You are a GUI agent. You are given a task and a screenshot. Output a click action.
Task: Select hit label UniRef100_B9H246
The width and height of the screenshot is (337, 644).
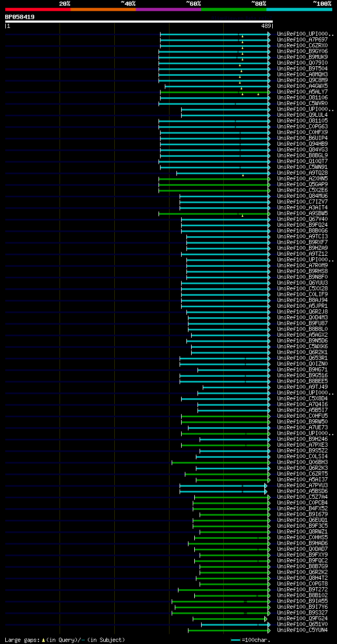point(302,439)
